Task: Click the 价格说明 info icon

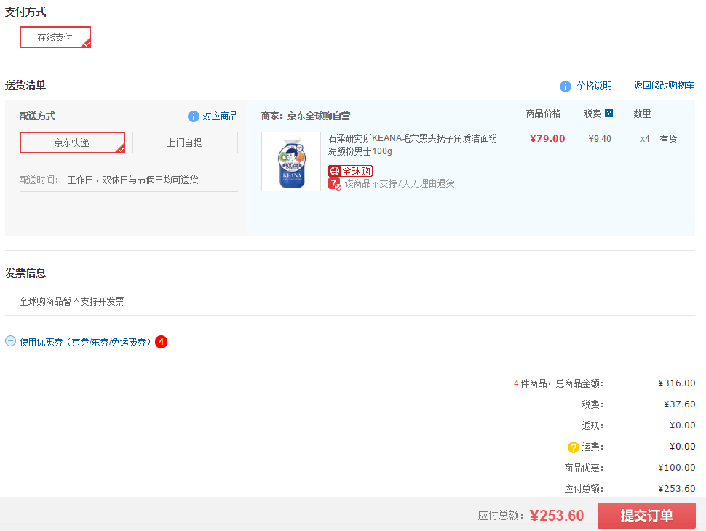Action: pos(566,87)
